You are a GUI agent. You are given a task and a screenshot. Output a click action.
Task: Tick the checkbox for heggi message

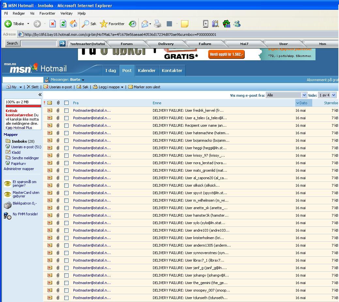[66, 148]
